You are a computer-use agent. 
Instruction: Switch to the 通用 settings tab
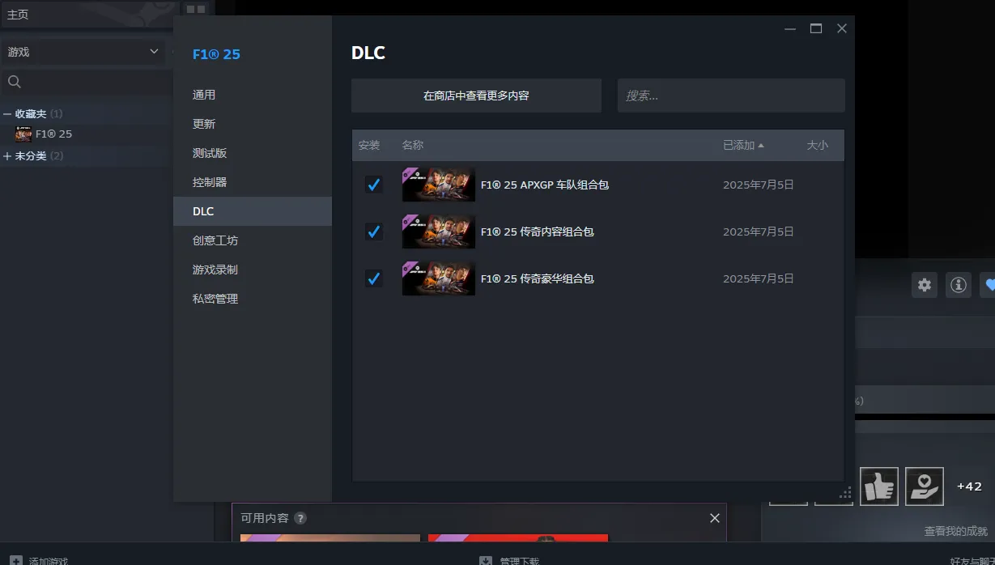(204, 95)
